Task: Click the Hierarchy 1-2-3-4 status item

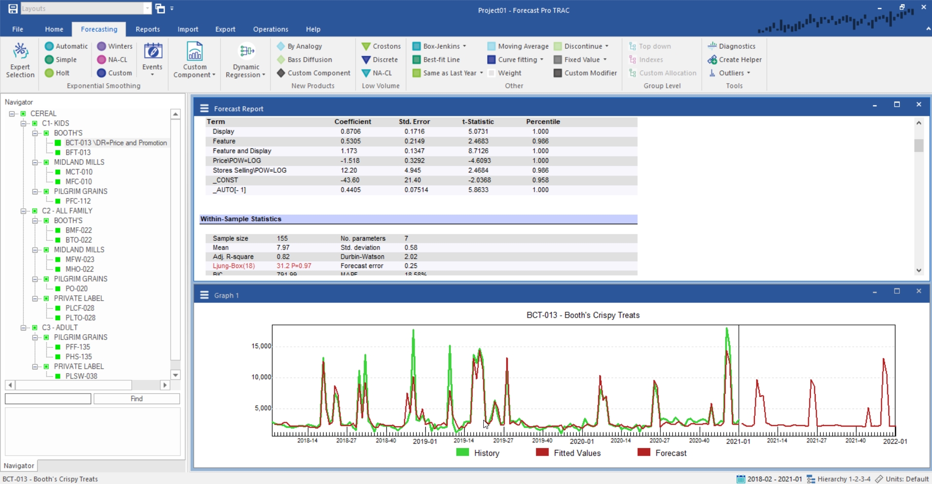Action: (x=839, y=479)
